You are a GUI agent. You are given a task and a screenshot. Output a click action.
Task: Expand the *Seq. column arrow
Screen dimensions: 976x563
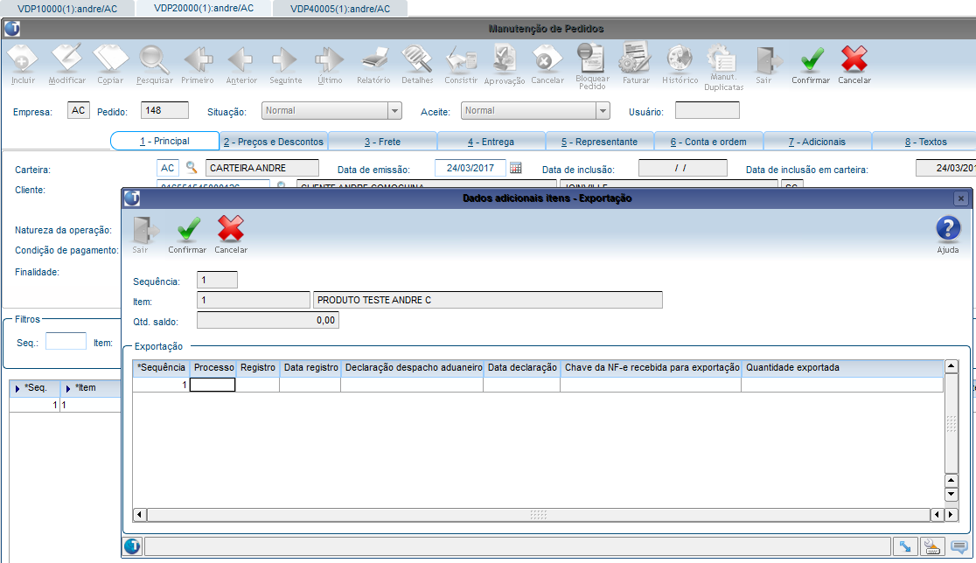(17, 388)
